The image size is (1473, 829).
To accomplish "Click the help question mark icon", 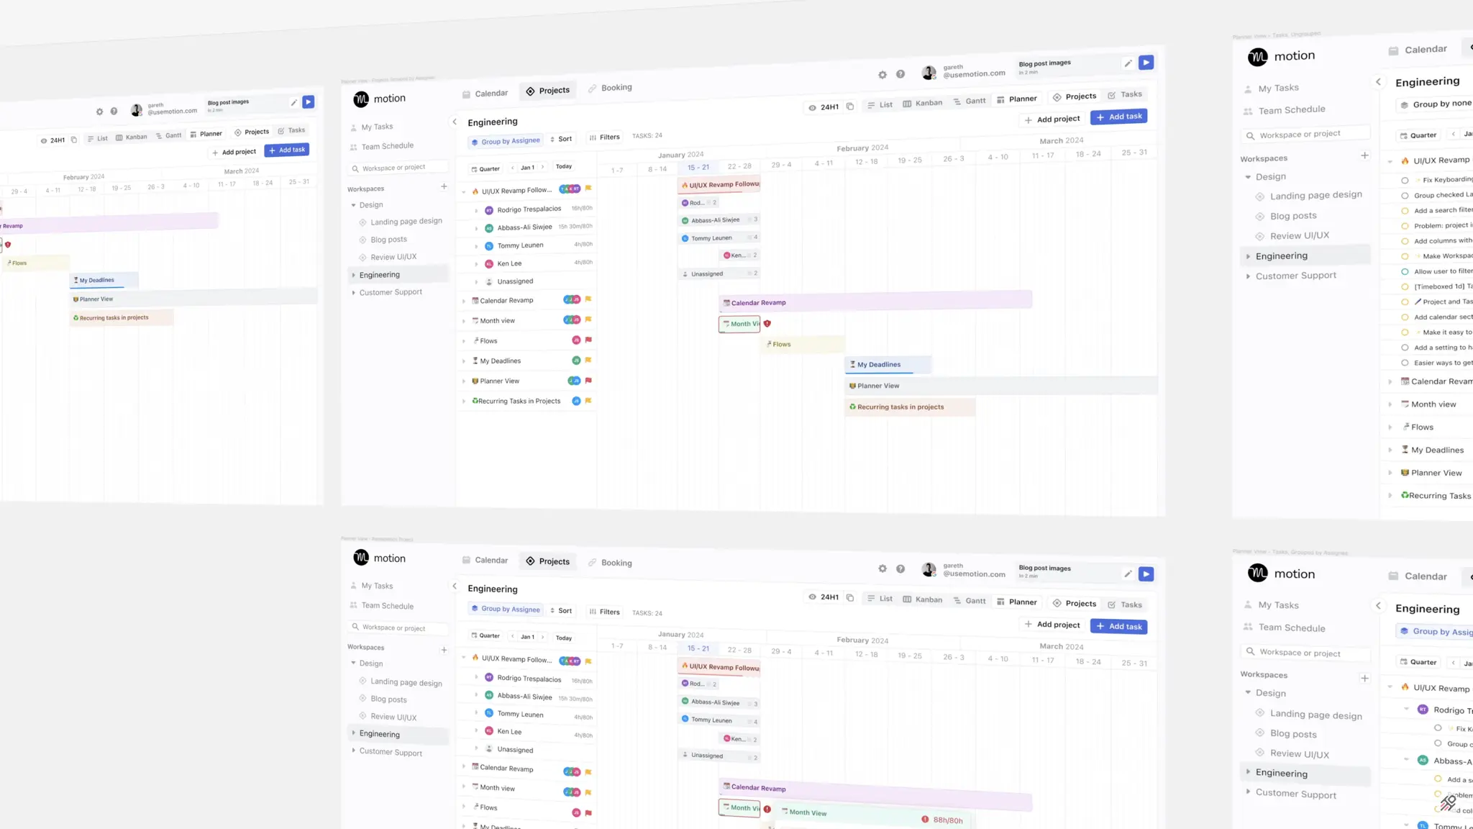I will (x=900, y=74).
